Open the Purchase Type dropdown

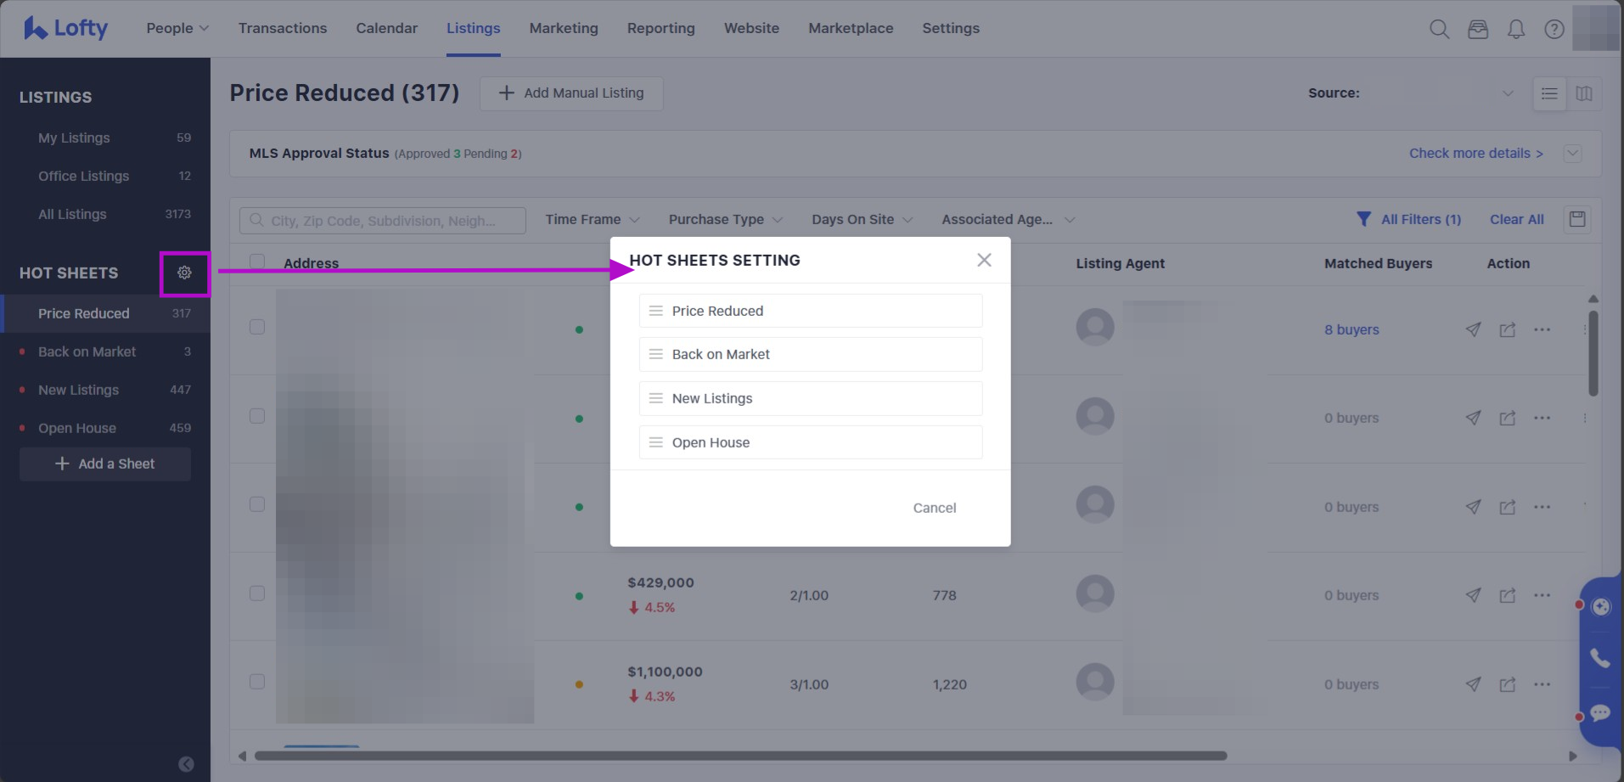coord(725,219)
